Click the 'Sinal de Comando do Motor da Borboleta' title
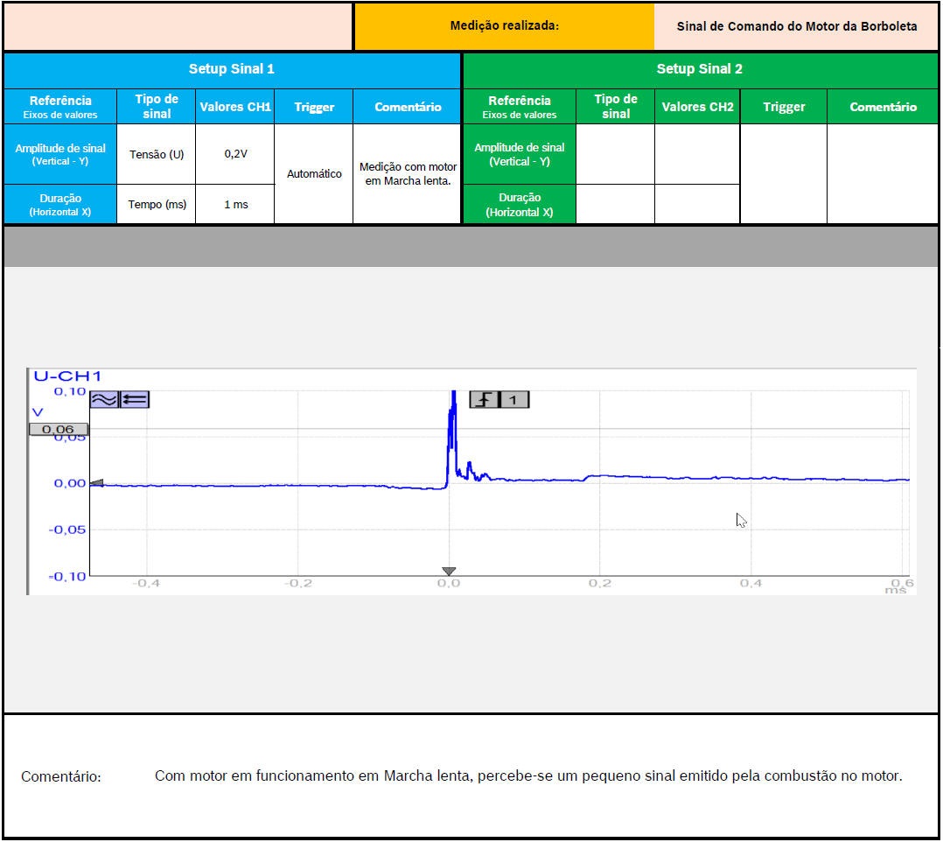Image resolution: width=943 pixels, height=842 pixels. click(796, 26)
